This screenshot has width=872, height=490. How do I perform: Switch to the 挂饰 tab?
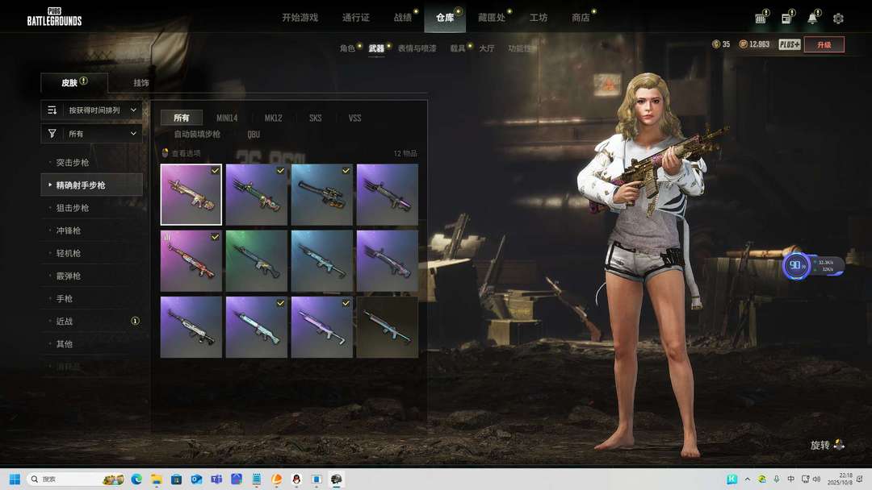click(141, 82)
